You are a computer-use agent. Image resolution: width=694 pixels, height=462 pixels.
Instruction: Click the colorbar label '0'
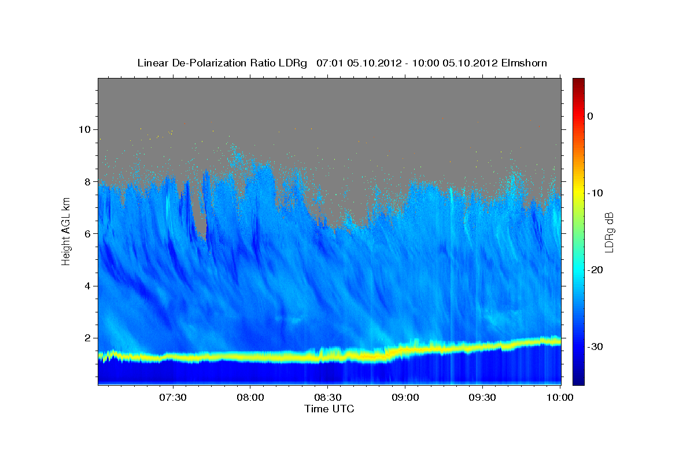[x=590, y=116]
